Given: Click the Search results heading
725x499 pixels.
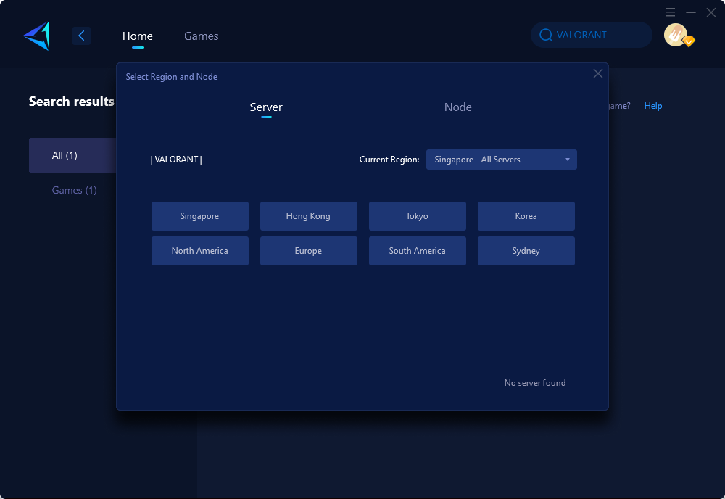Looking at the screenshot, I should point(71,102).
